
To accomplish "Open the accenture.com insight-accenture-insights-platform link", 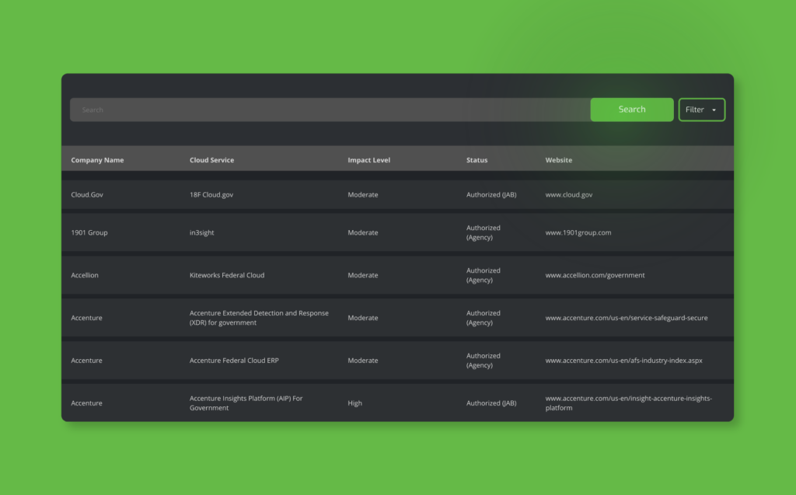I will pyautogui.click(x=628, y=403).
